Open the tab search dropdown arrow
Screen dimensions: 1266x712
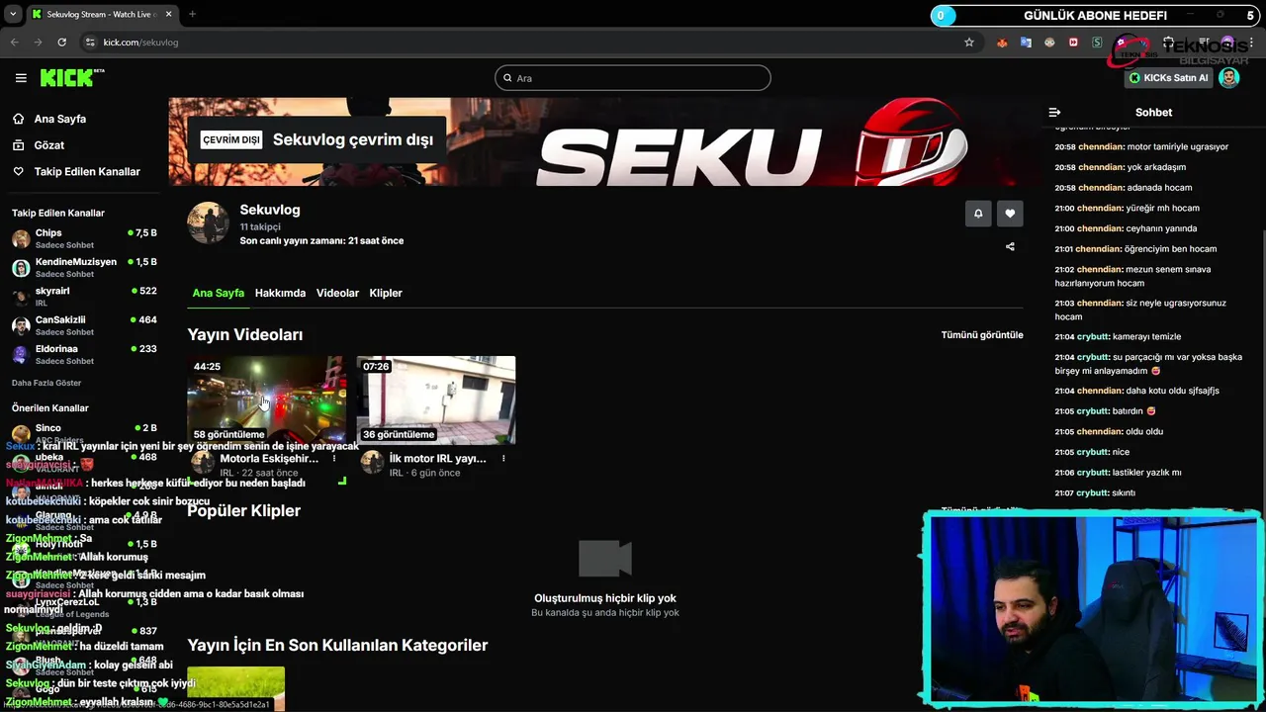[x=13, y=14]
